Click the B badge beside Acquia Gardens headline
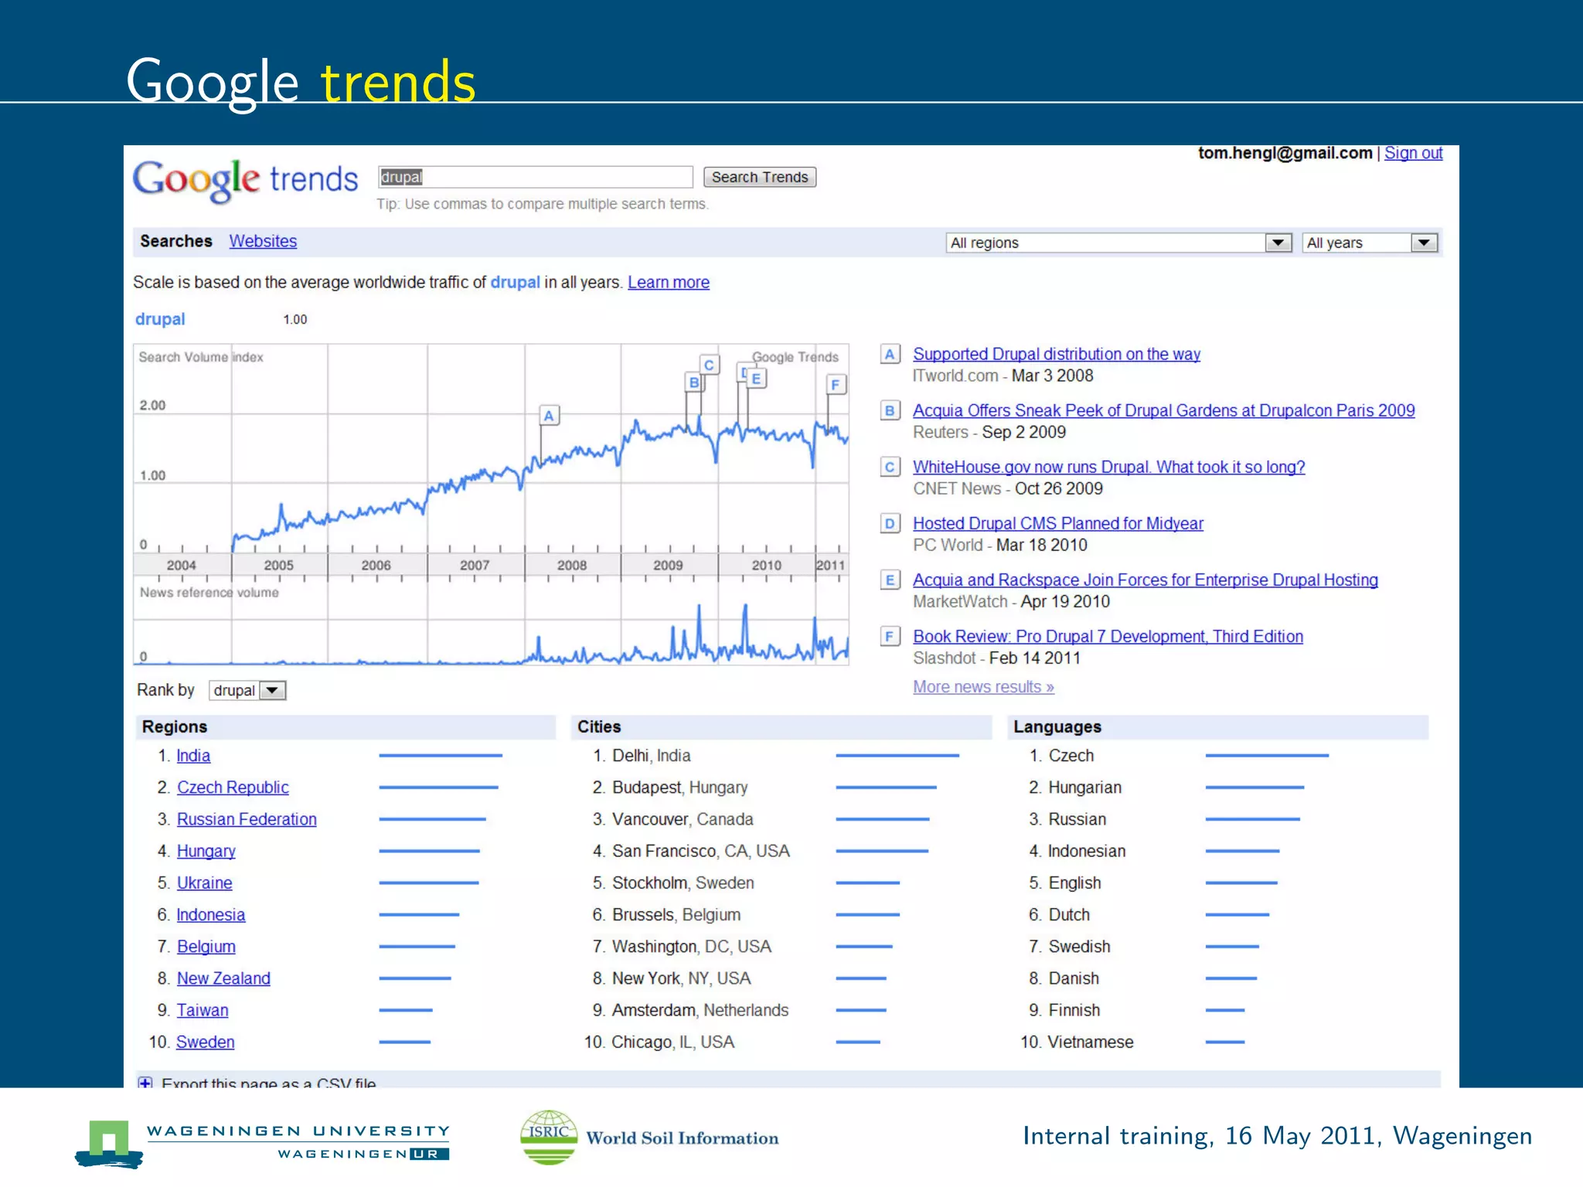Viewport: 1583px width, 1187px height. coord(890,411)
